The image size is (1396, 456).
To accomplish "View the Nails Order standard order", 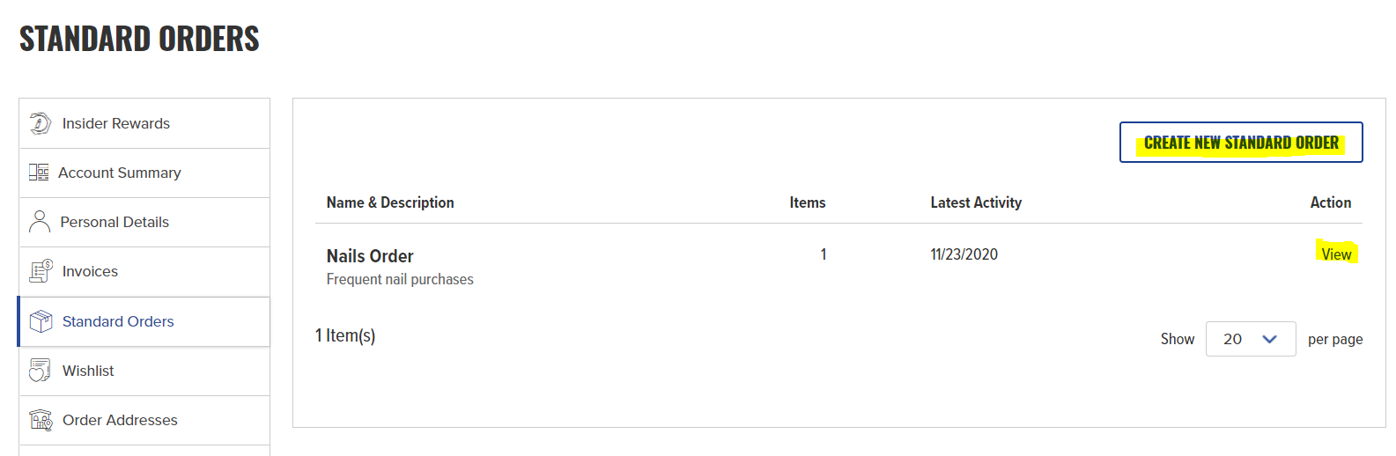I will [1336, 254].
